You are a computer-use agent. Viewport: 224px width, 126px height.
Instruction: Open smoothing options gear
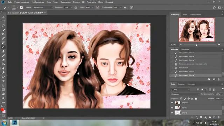(x=125, y=8)
